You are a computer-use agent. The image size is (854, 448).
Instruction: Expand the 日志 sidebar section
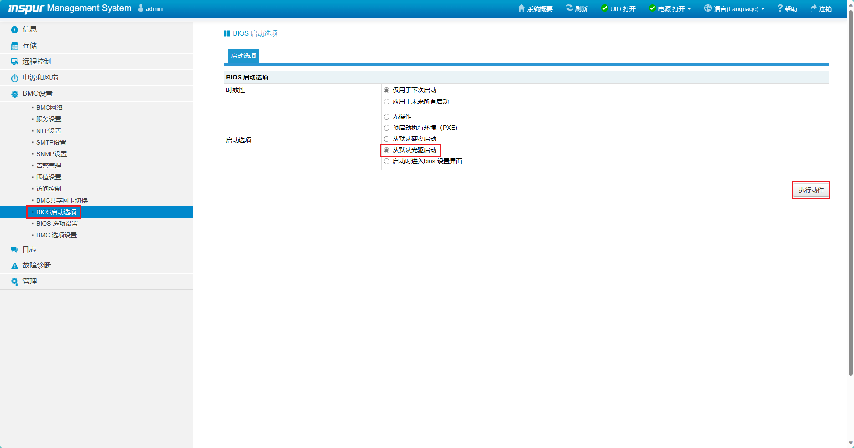coord(96,249)
